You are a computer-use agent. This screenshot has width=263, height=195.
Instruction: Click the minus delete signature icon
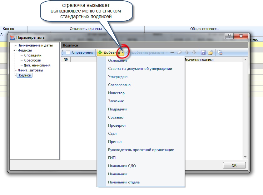172,52
